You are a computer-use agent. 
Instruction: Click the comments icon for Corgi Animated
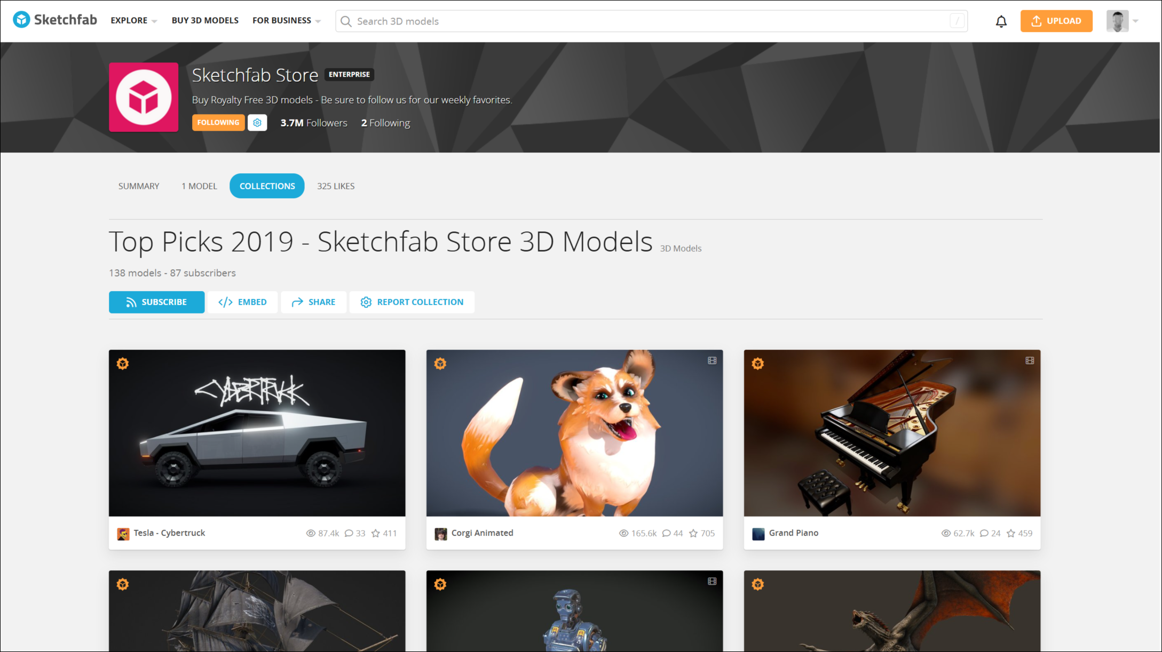pyautogui.click(x=666, y=533)
